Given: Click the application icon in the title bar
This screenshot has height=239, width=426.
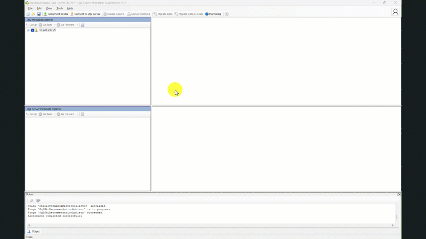Looking at the screenshot, I should click(27, 3).
